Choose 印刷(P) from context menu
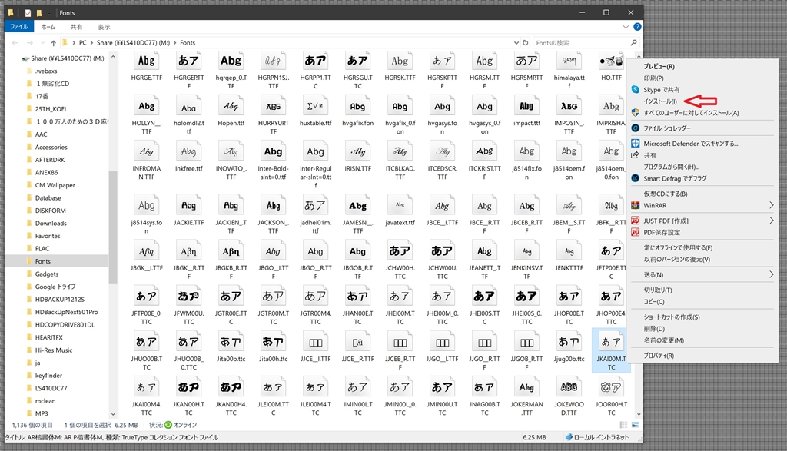The image size is (787, 451). (x=653, y=78)
